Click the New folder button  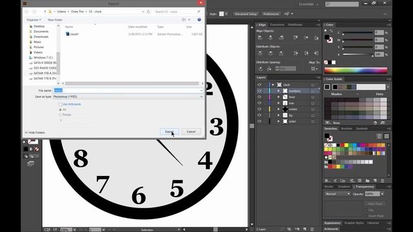coord(55,20)
